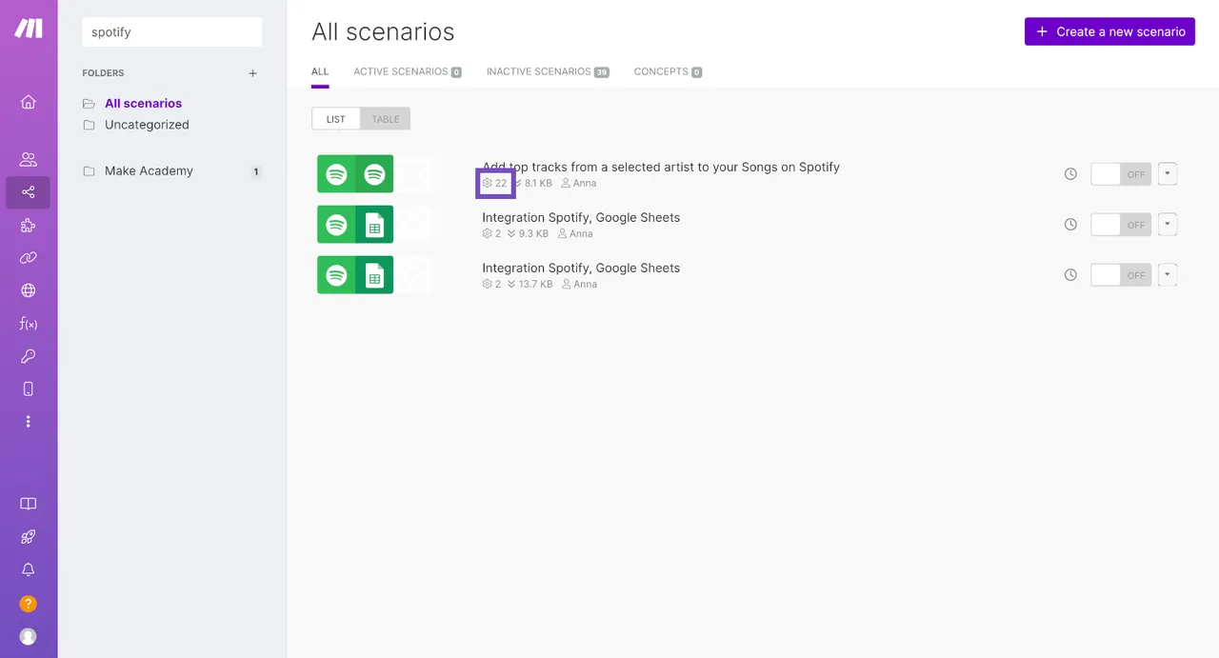The height and width of the screenshot is (658, 1219).
Task: Click Create a new scenario button
Action: 1109,31
